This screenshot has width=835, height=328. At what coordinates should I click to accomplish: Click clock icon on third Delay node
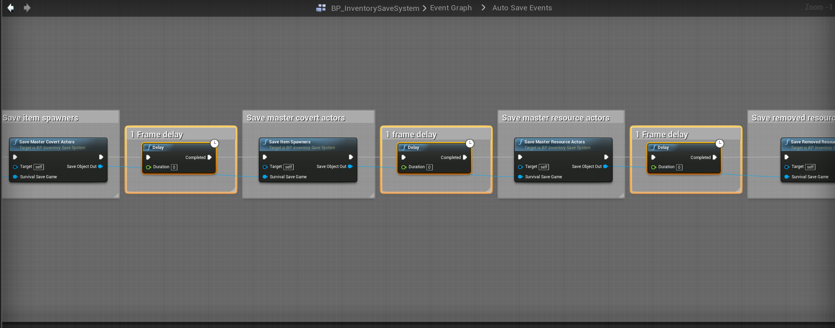pyautogui.click(x=719, y=143)
